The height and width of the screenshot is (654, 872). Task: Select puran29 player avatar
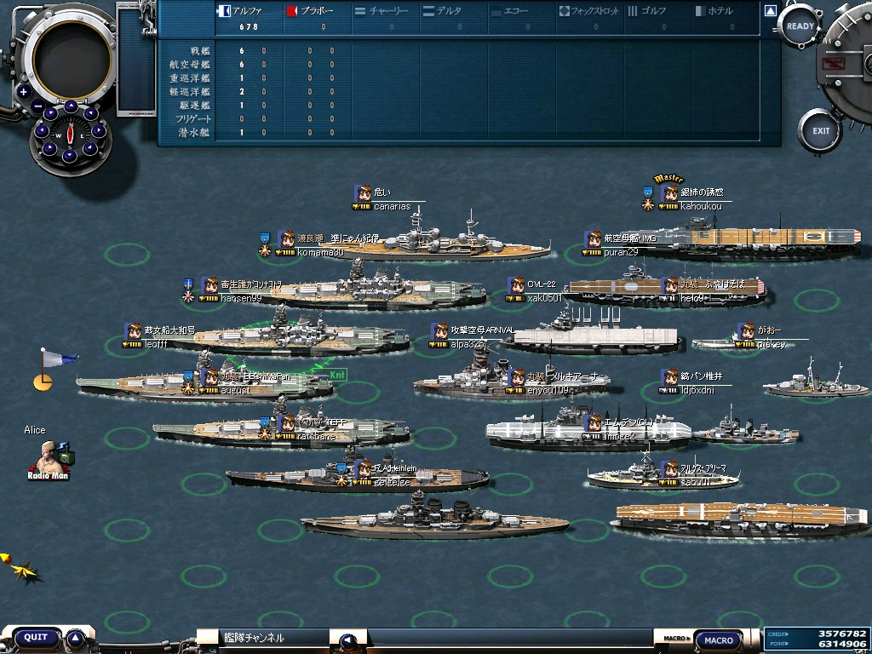point(594,239)
